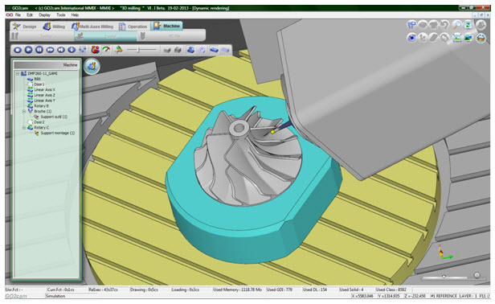Click the magnifying glass zoom icon
Screen dimensions: 495x304
point(456,25)
